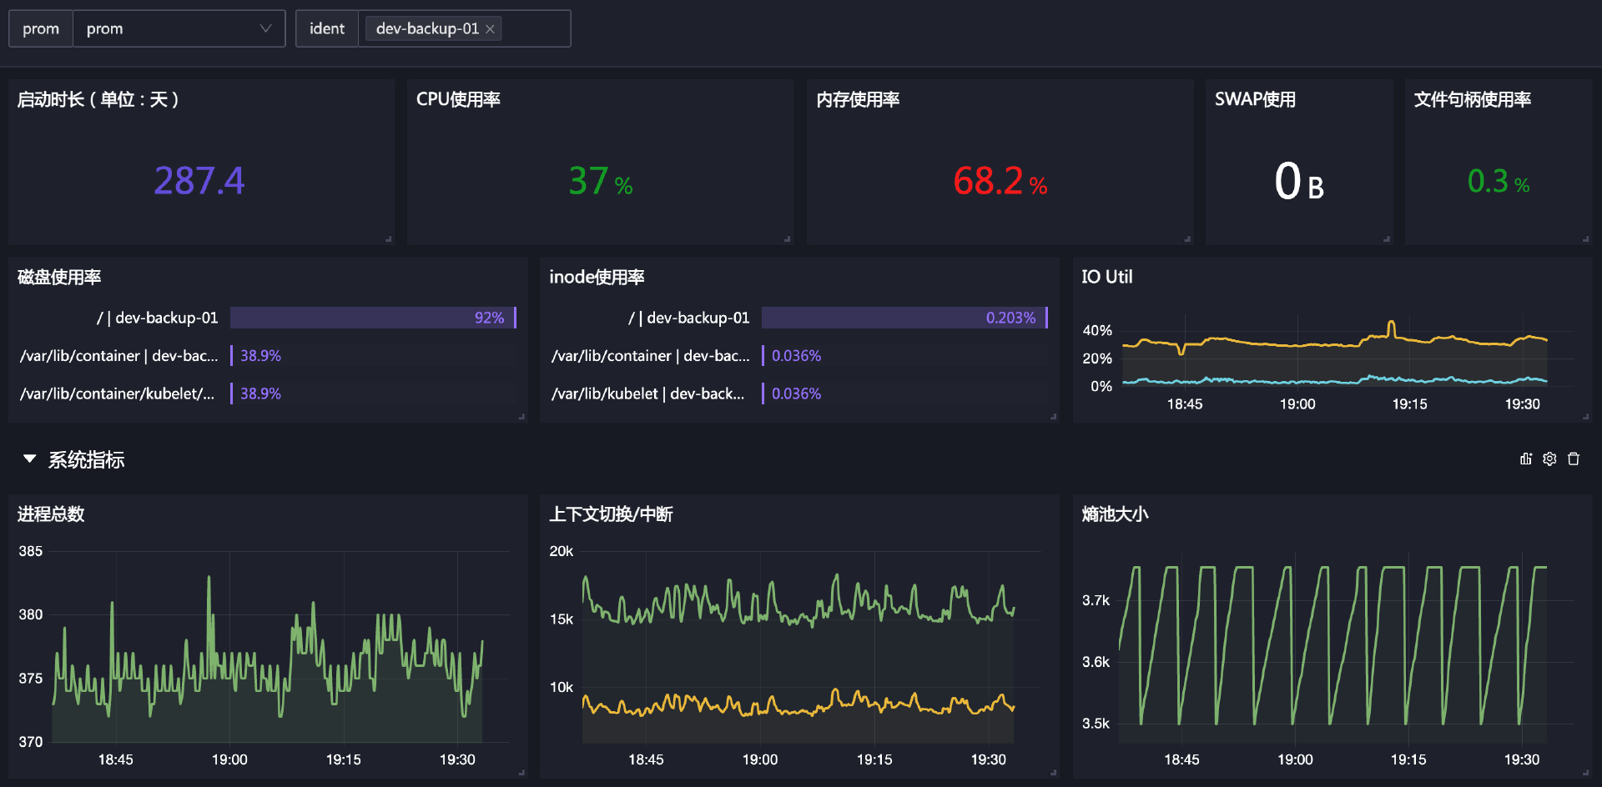Screen dimensions: 1602x787
Task: Click the resize handle of 熵池大小 panel
Action: [1586, 773]
